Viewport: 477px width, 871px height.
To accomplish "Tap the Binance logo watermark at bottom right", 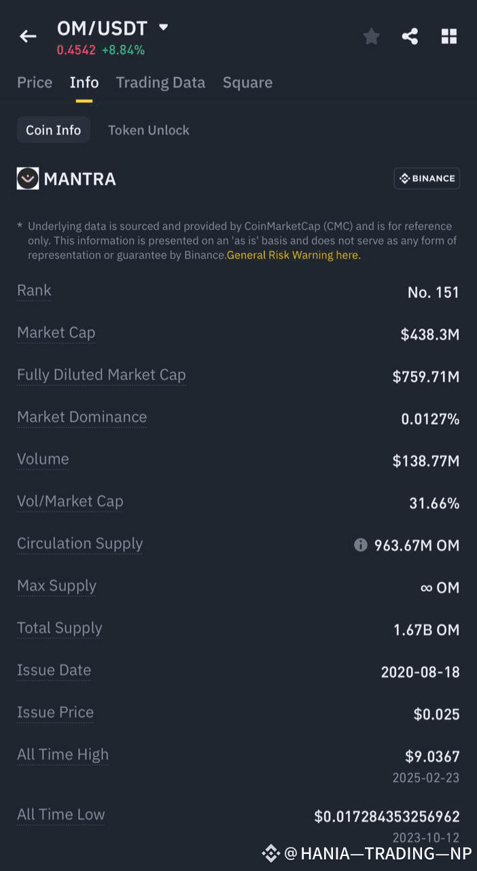I will (x=270, y=853).
